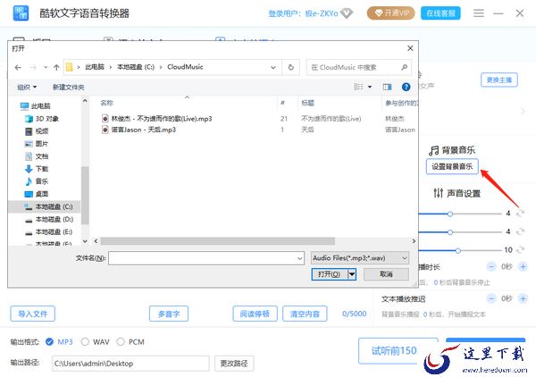Click the horizontal scrollbar in file list
Screen dimensions: 536x377
pyautogui.click(x=217, y=241)
